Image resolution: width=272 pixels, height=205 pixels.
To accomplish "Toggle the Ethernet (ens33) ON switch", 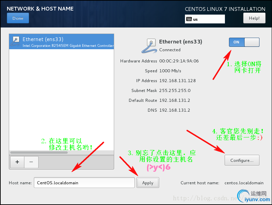I will tap(244, 42).
